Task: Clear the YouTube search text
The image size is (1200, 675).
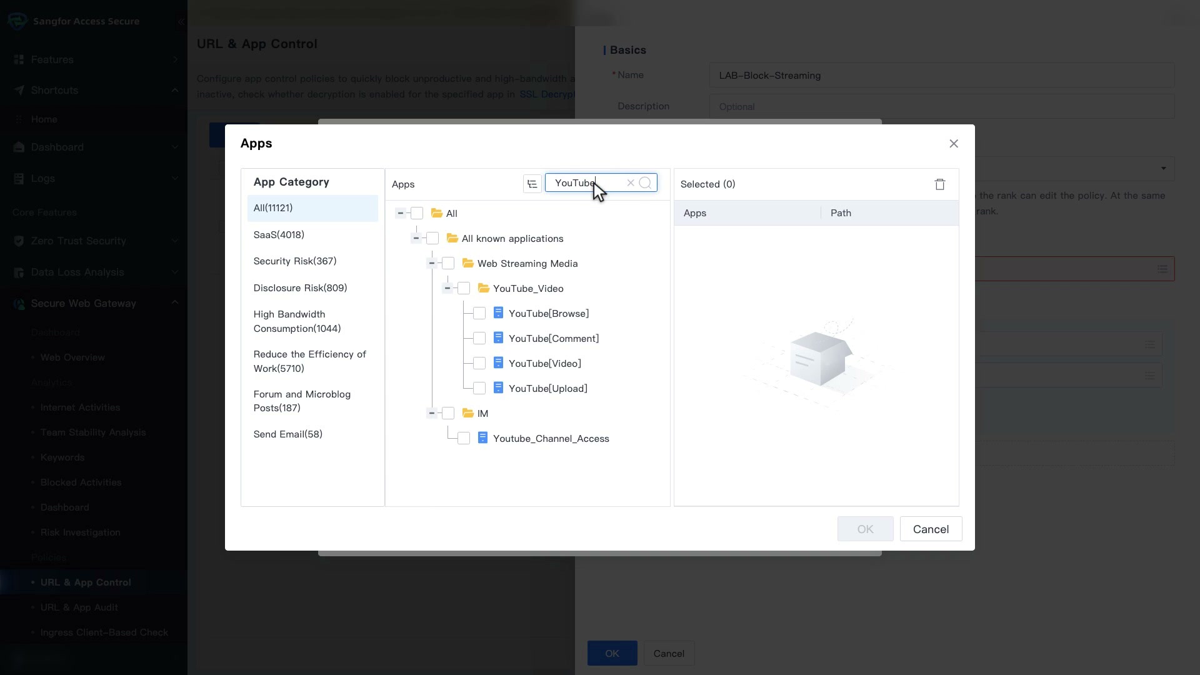Action: pyautogui.click(x=631, y=183)
